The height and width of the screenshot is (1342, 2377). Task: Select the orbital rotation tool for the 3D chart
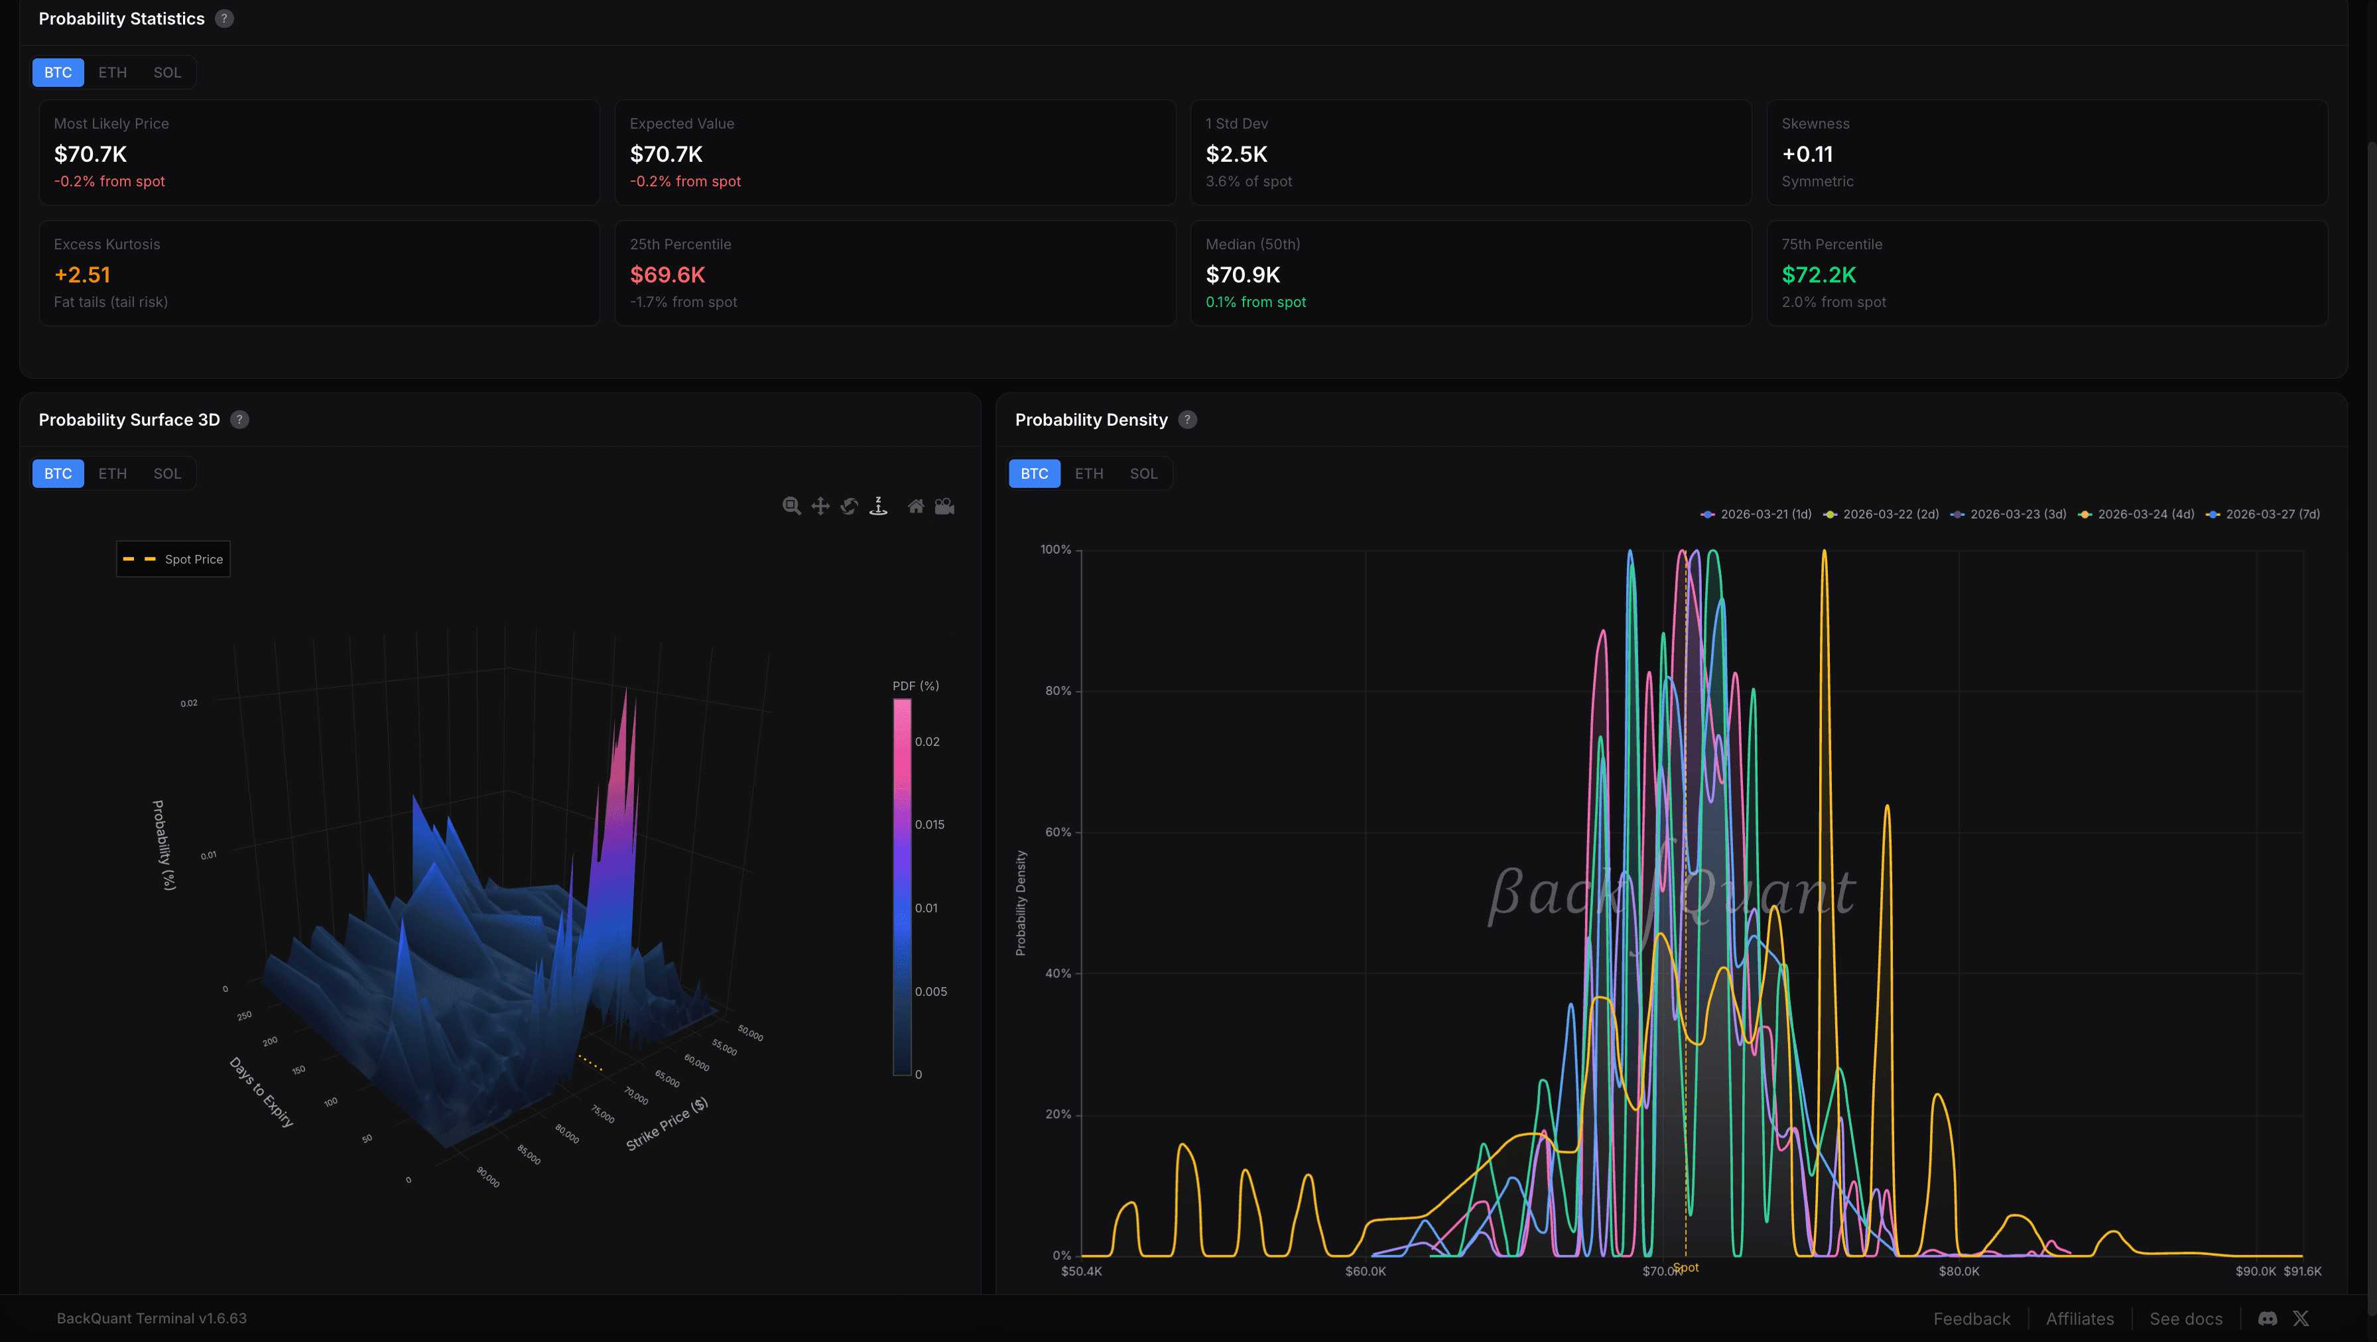848,505
